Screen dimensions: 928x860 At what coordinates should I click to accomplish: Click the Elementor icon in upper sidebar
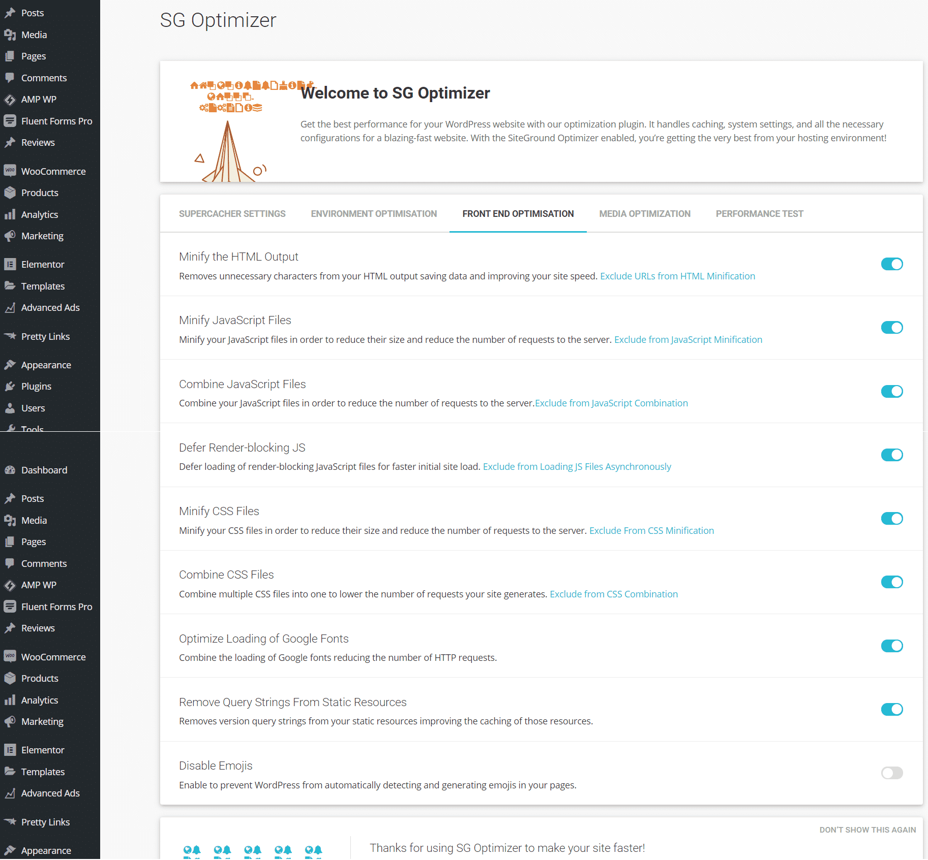tap(10, 264)
